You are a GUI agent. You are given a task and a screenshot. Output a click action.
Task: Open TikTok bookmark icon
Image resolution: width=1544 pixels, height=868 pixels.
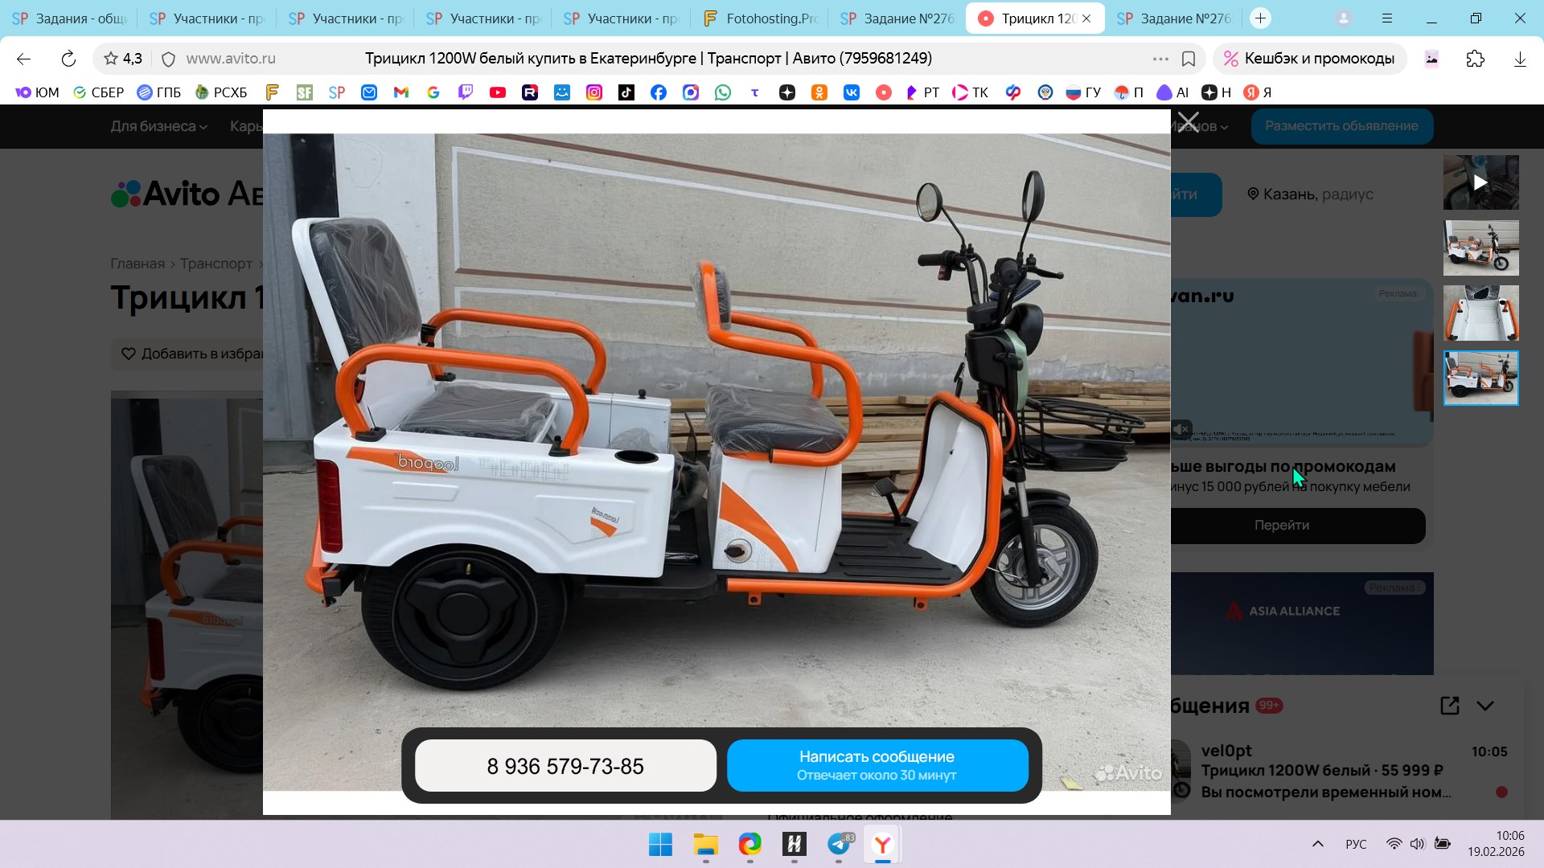(626, 92)
